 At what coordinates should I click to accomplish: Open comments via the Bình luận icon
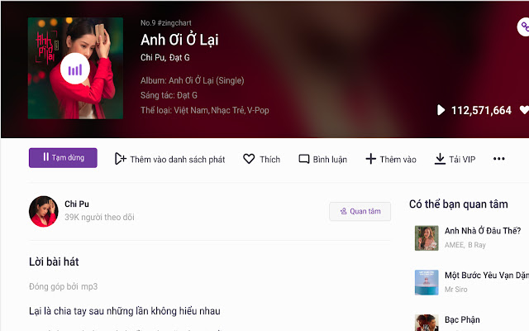pos(303,159)
